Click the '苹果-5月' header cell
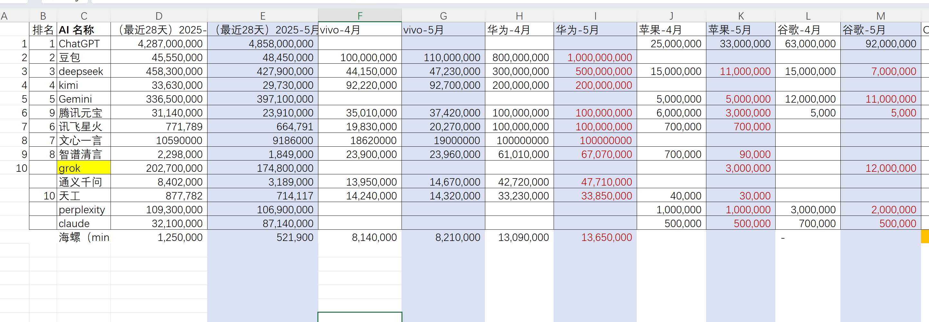 [x=741, y=30]
